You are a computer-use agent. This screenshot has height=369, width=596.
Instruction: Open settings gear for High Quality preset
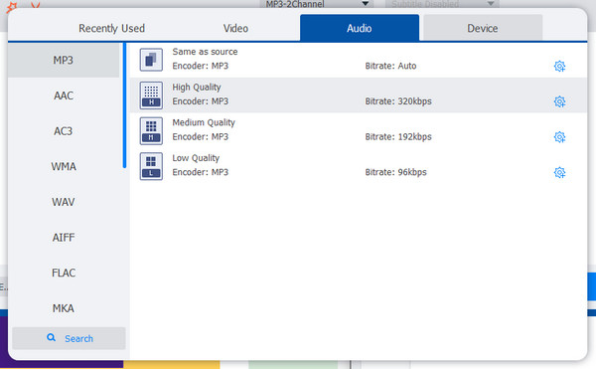pyautogui.click(x=559, y=101)
